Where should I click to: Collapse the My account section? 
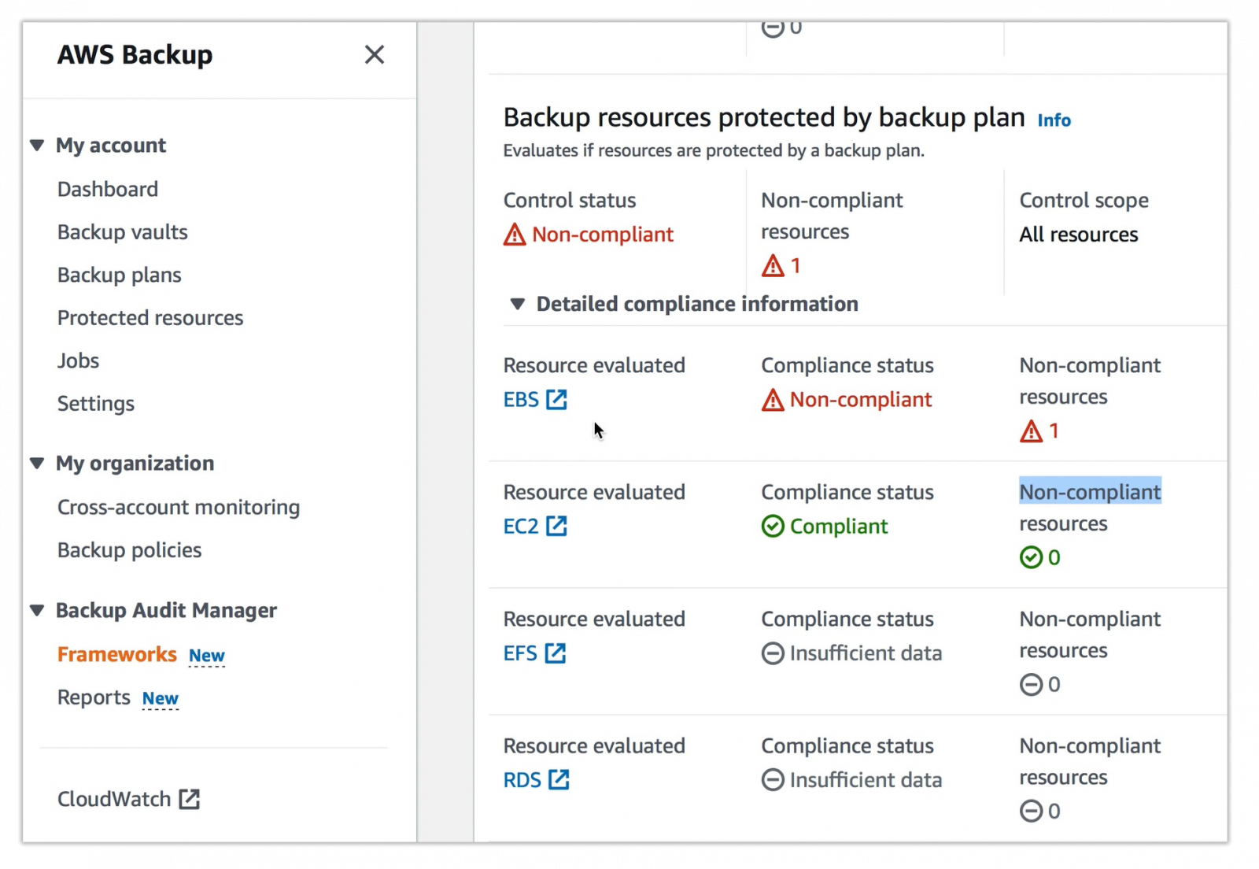[x=37, y=145]
